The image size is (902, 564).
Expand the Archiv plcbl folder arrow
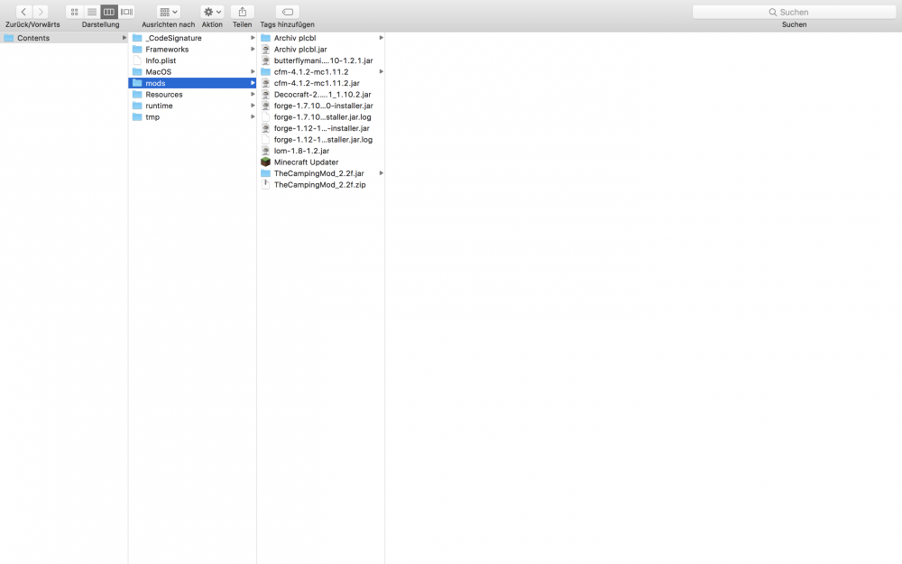coord(381,38)
